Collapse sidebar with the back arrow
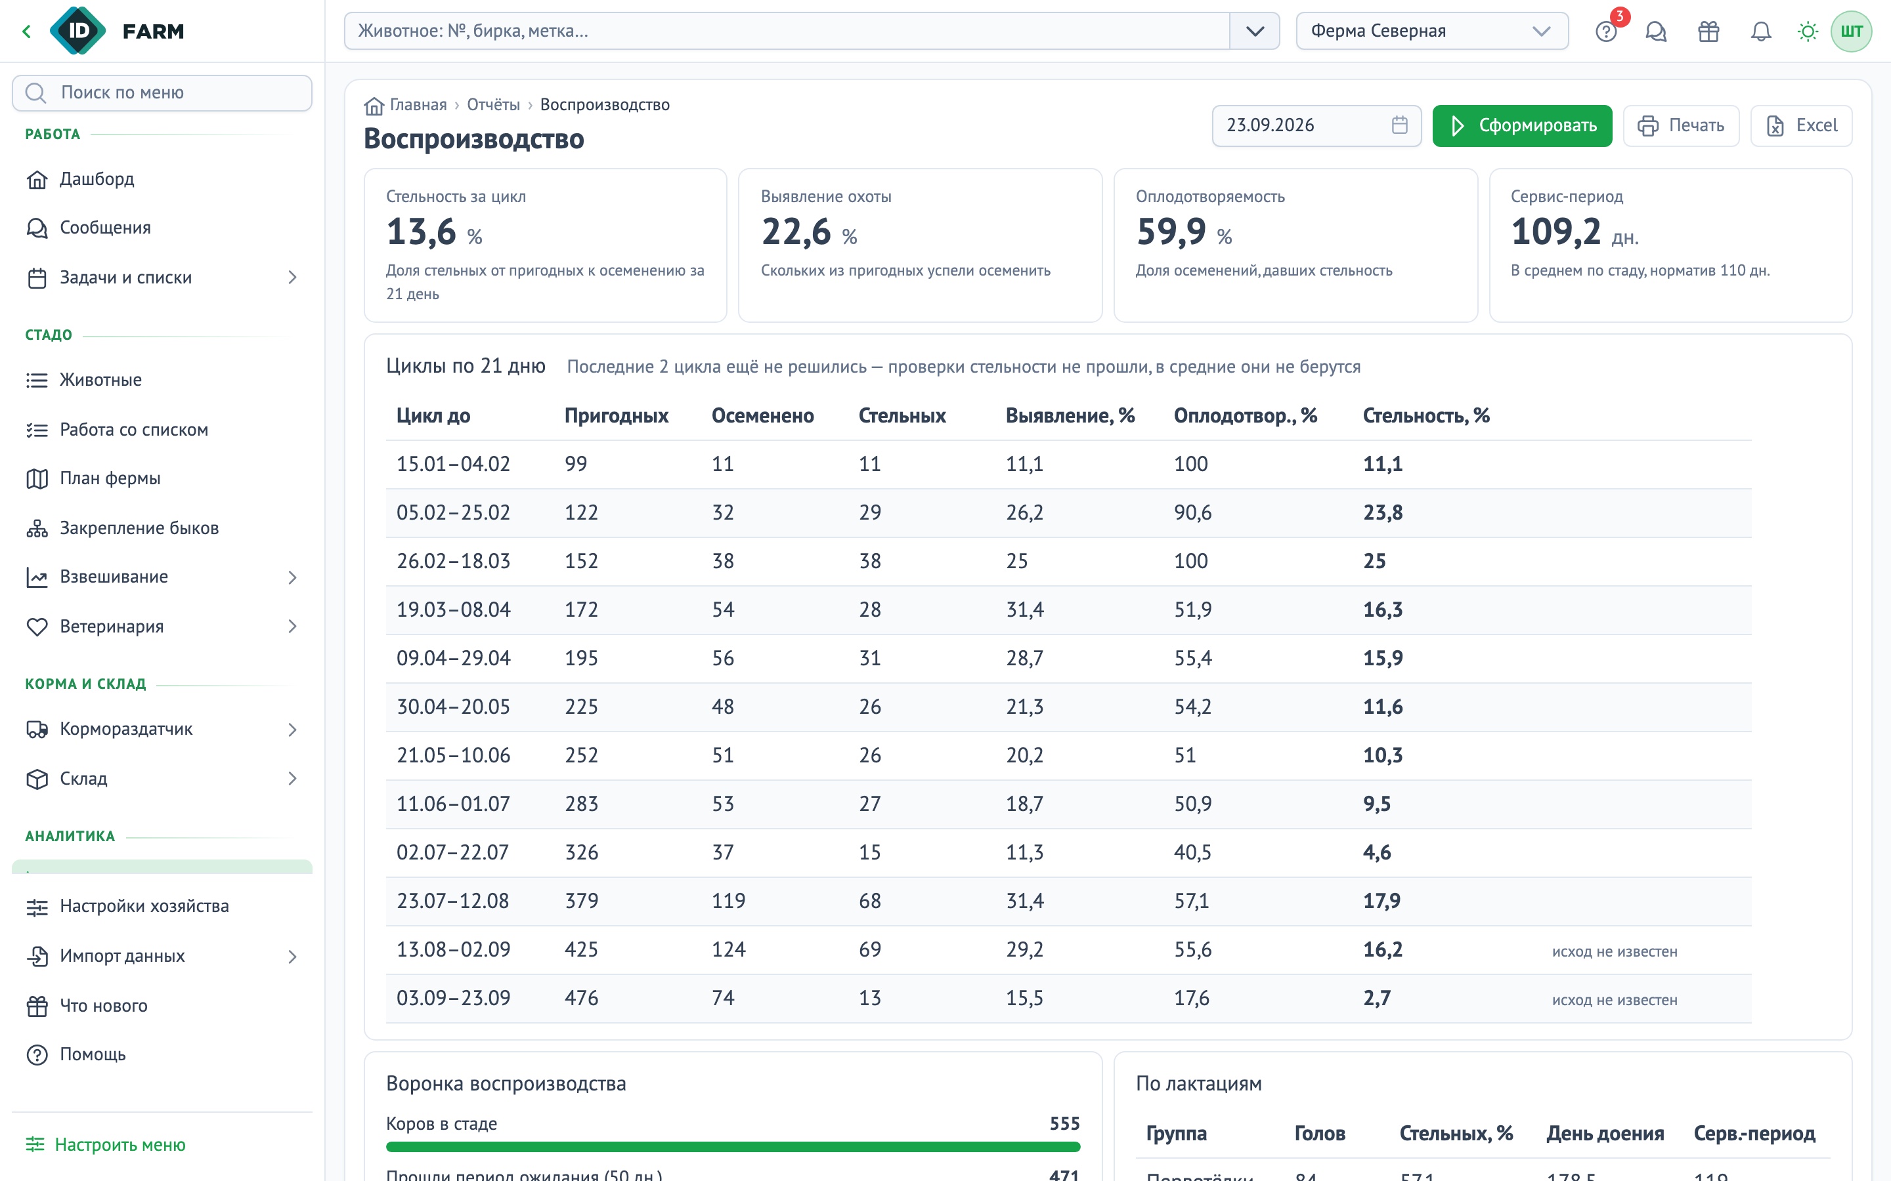Image resolution: width=1891 pixels, height=1181 pixels. [x=26, y=31]
